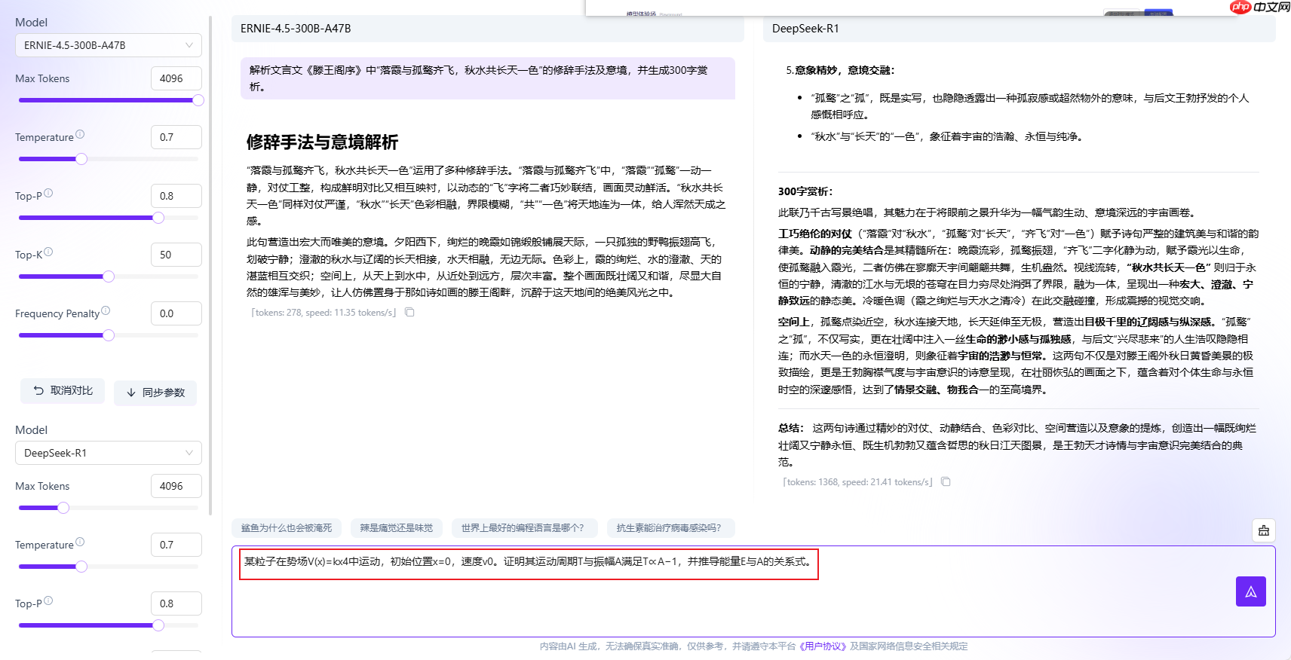
Task: Click info icon beside Frequency Penalty
Action: [x=106, y=310]
